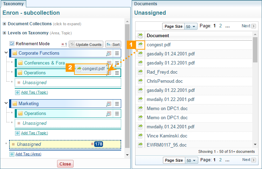Viewport: 262px width, 169px height.
Task: Expand the Document Collections section
Action: click(4, 24)
